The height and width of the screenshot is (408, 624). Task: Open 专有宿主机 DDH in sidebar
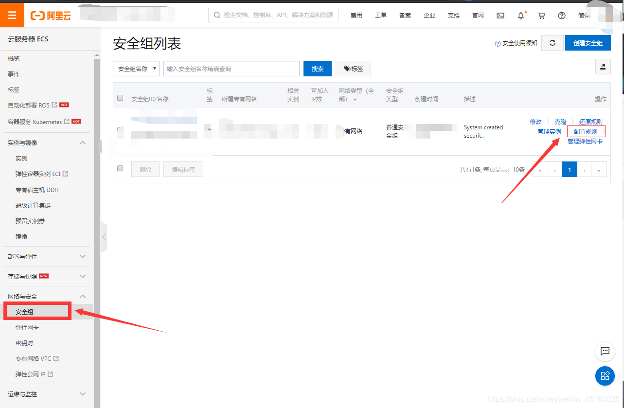37,190
